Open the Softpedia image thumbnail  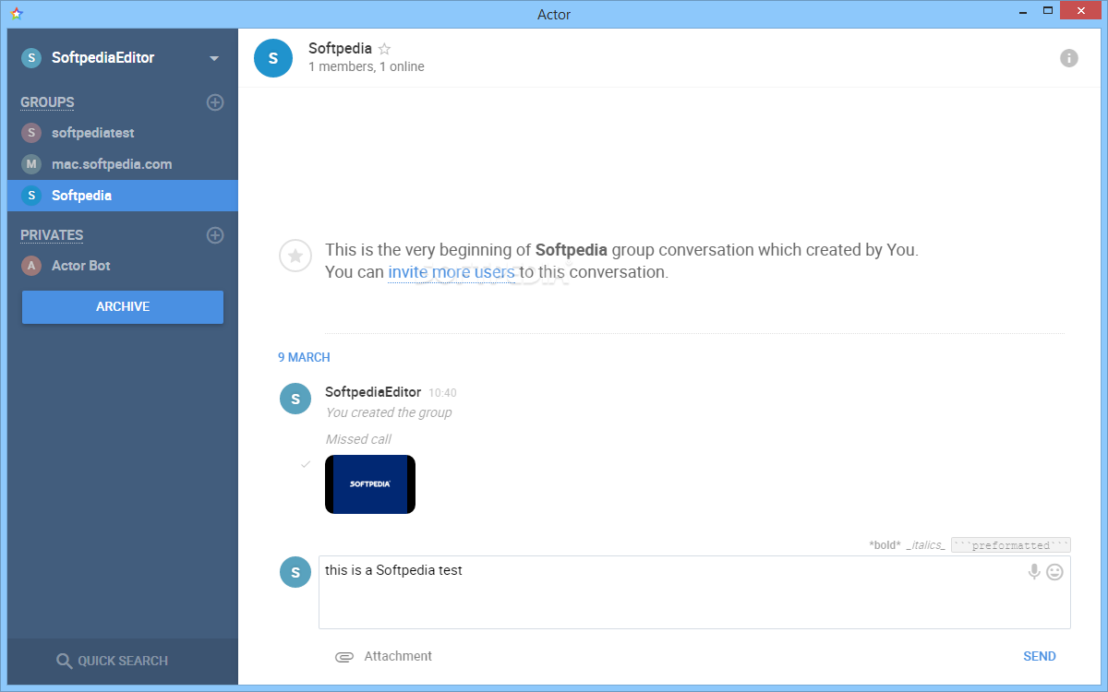click(370, 484)
